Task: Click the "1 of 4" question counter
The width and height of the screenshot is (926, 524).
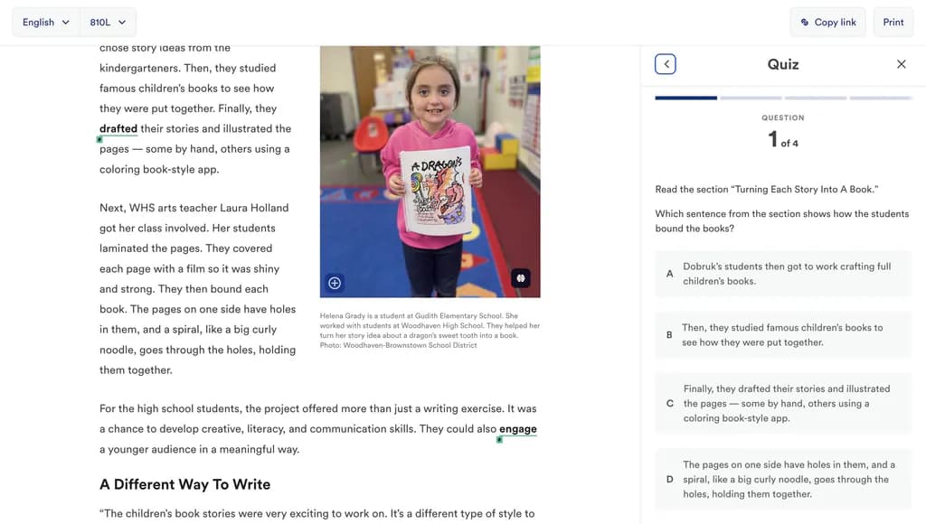Action: coord(783,139)
